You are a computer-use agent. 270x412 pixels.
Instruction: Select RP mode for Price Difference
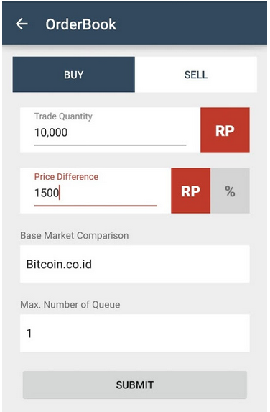coord(191,191)
